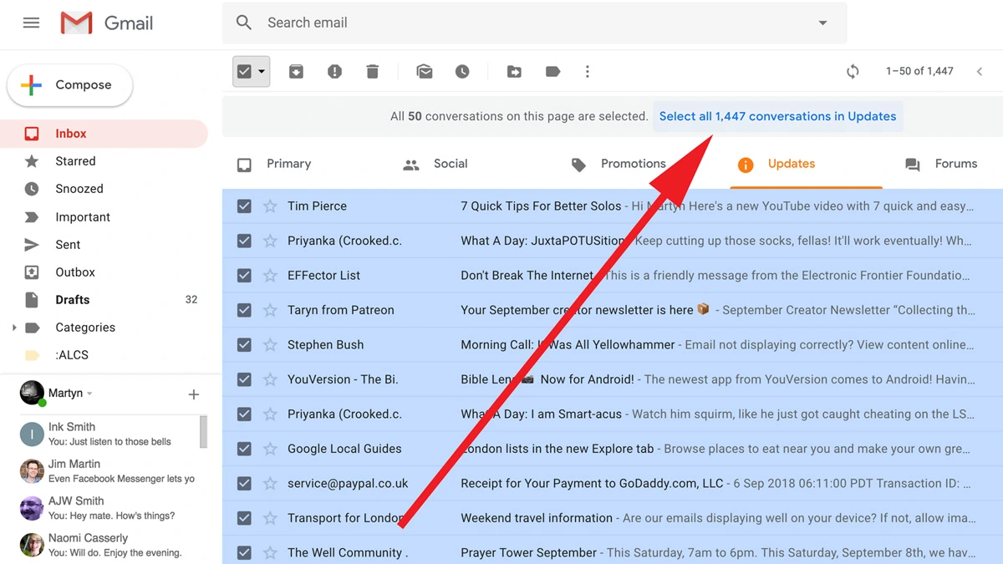Archive the selected conversations
The width and height of the screenshot is (1003, 564).
tap(296, 72)
